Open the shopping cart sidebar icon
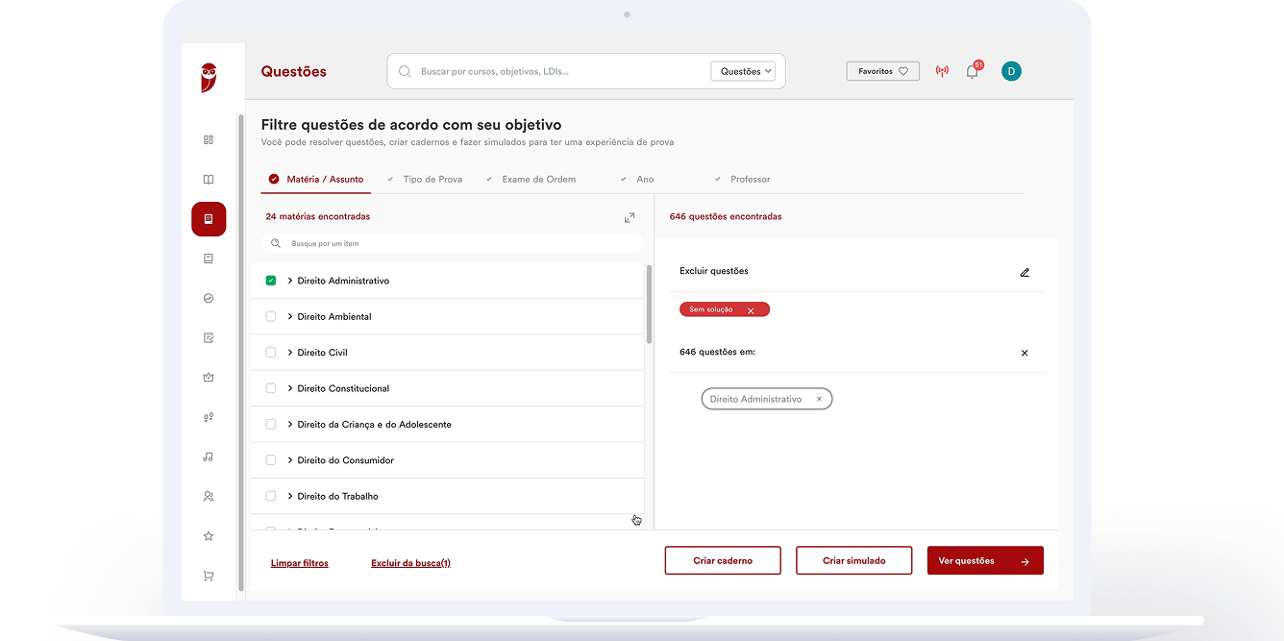 point(209,577)
